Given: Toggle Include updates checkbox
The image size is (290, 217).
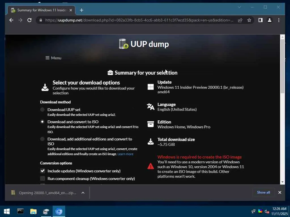Looking at the screenshot, I should click(x=42, y=171).
